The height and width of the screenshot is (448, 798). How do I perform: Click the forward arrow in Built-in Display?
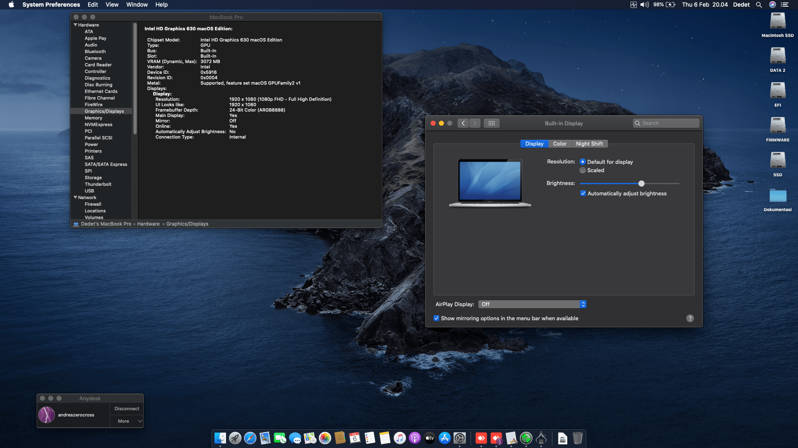pyautogui.click(x=475, y=123)
